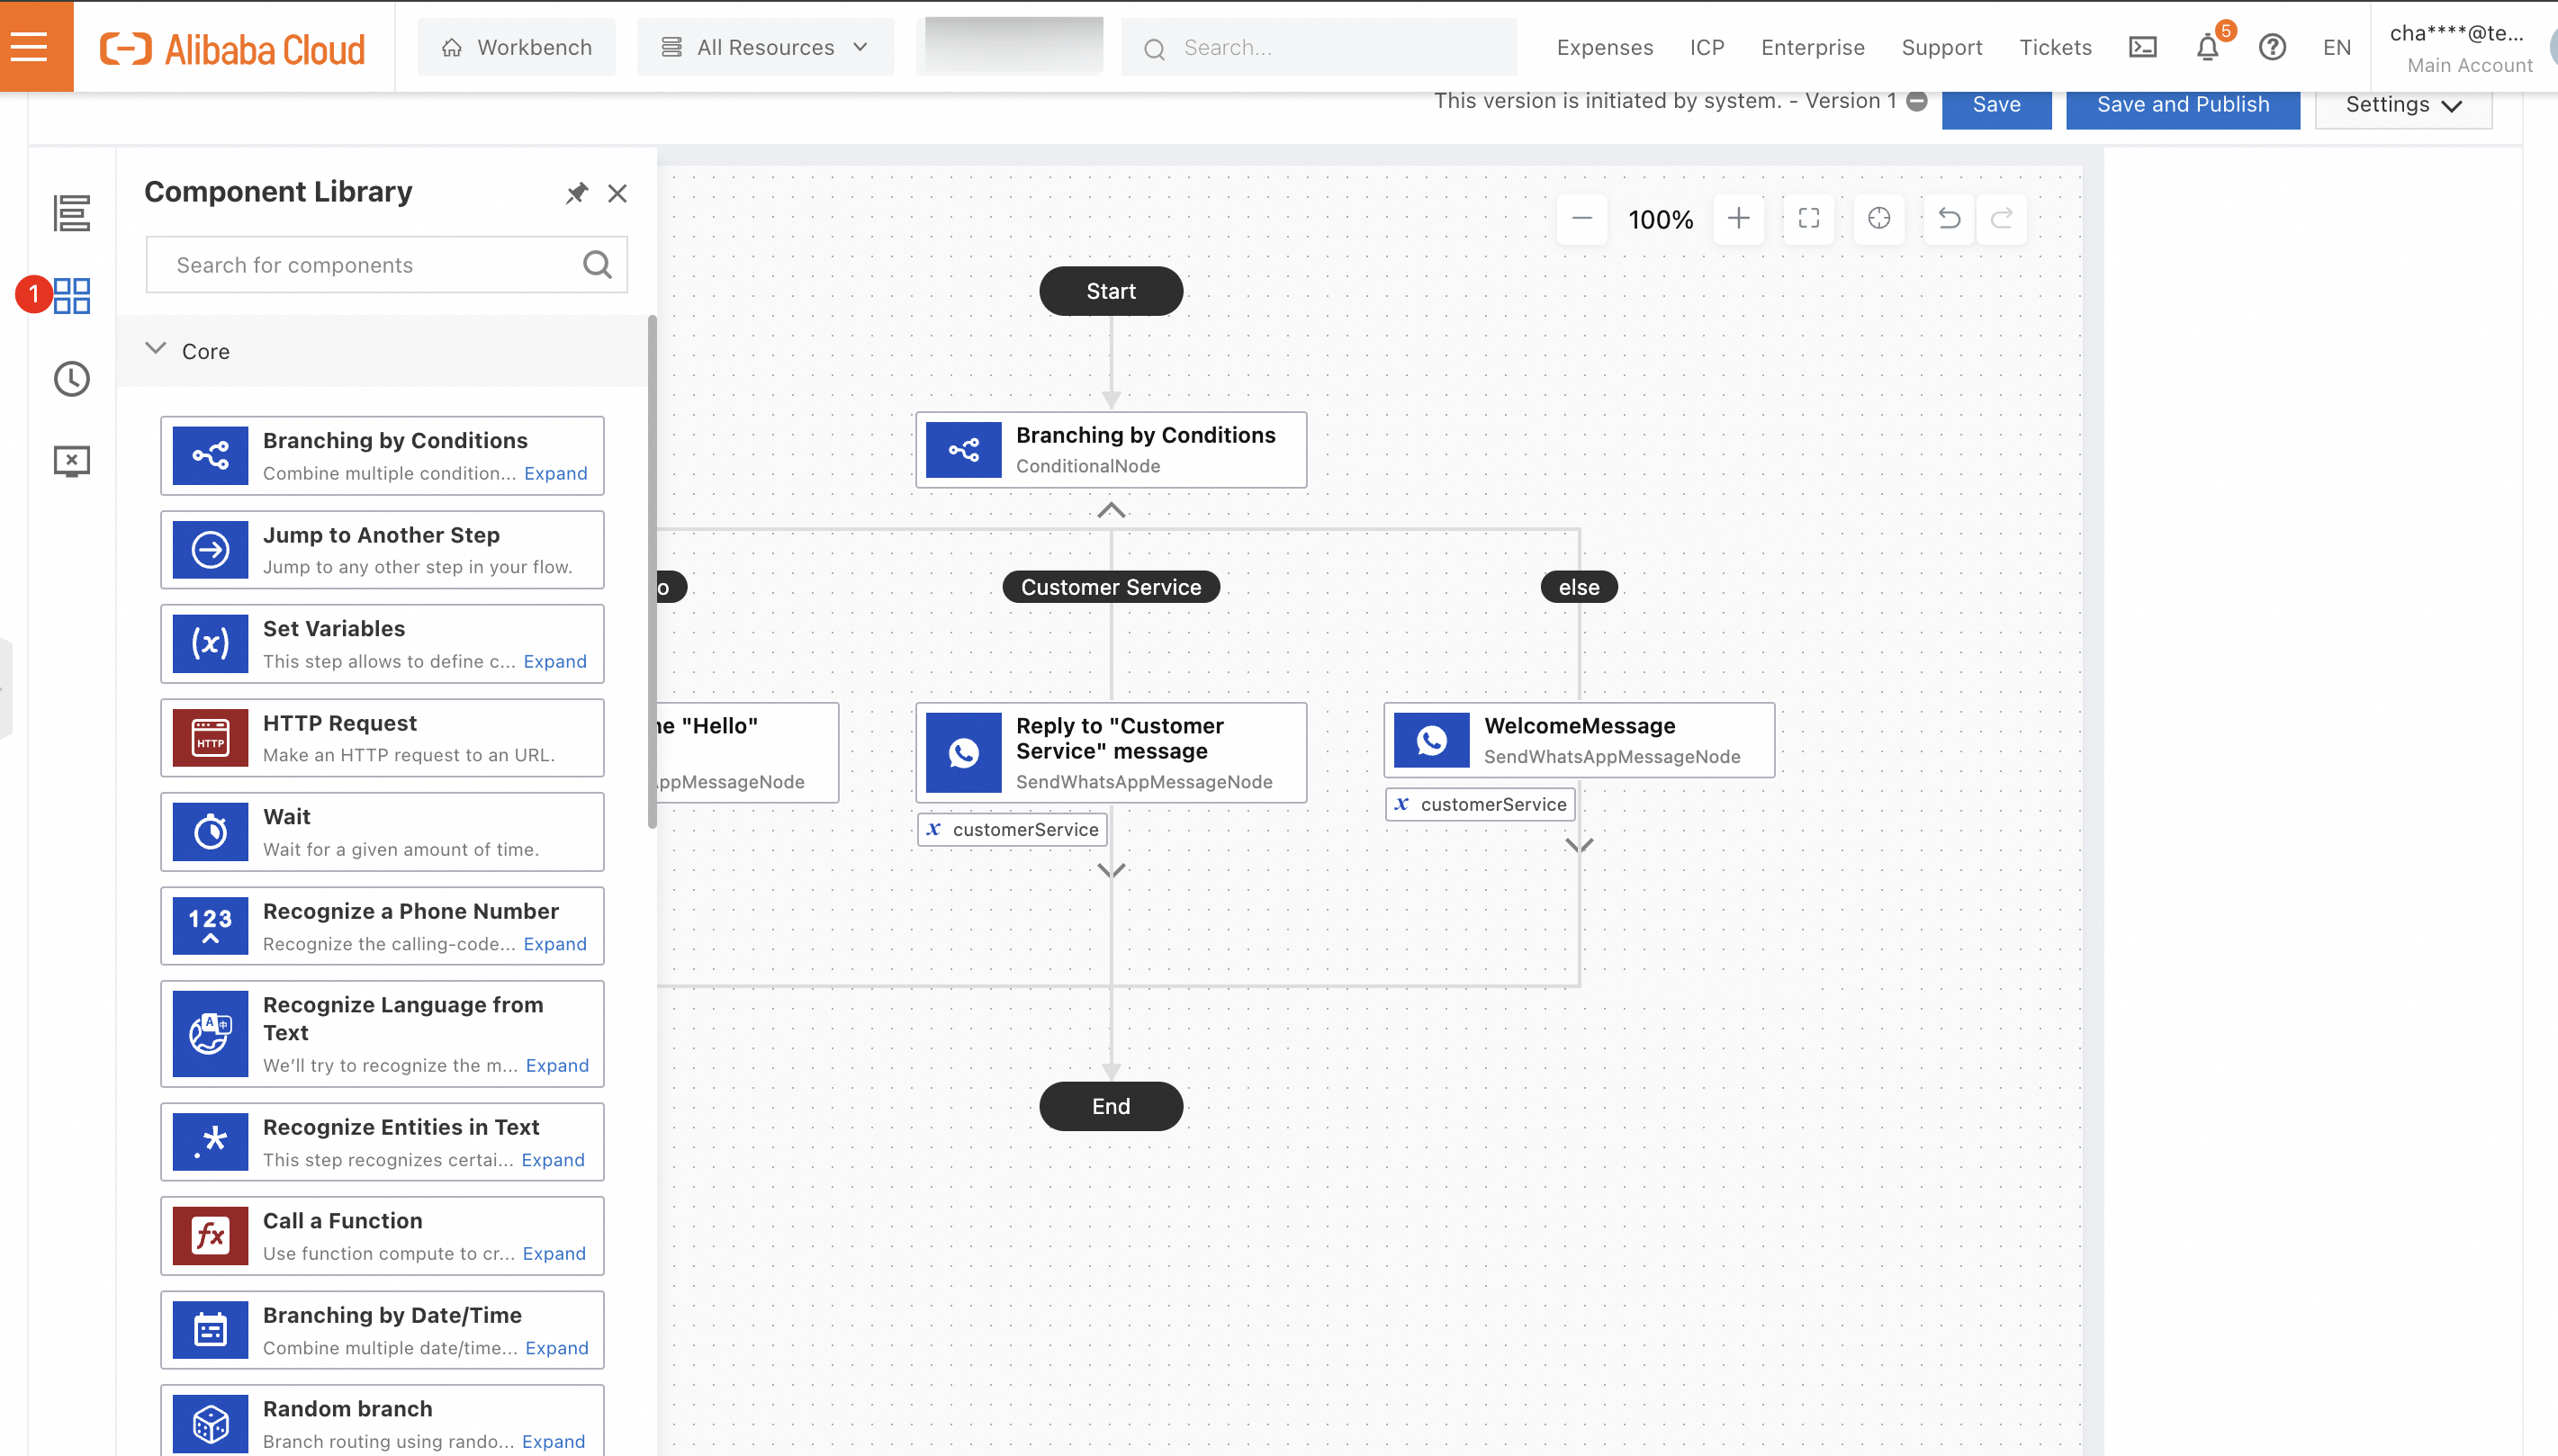Open the Settings dropdown
The image size is (2558, 1456).
(x=2402, y=105)
